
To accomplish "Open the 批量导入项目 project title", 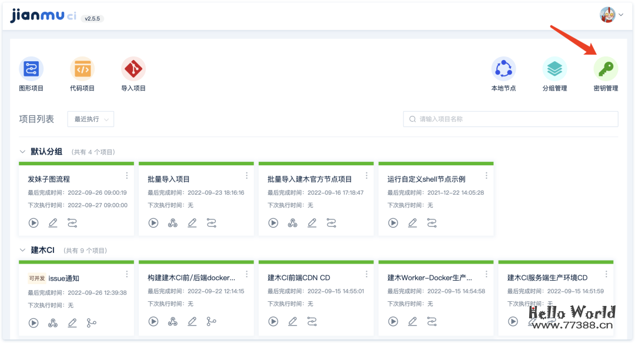I will (169, 179).
